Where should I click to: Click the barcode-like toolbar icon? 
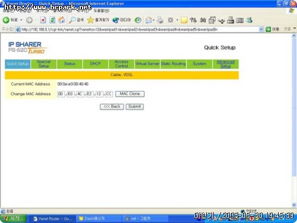pos(240,20)
